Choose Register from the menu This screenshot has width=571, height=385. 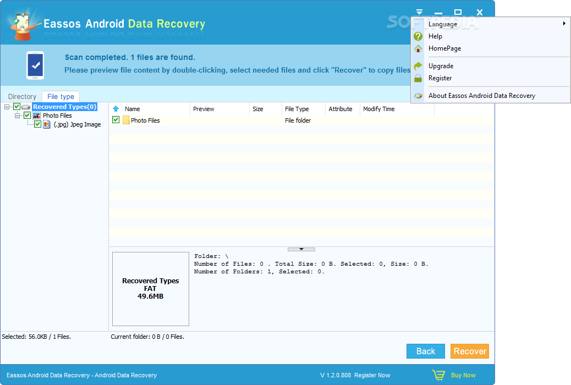point(491,78)
